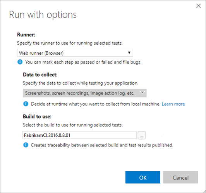Click 'Specify the data to collect' text
Image resolution: width=206 pixels, height=193 pixels.
tap(81, 83)
